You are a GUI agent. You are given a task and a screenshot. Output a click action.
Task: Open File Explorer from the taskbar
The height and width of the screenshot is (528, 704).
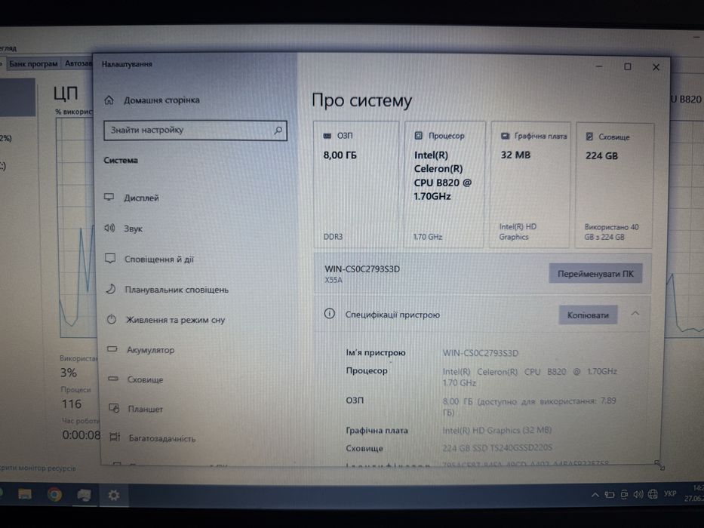point(25,494)
